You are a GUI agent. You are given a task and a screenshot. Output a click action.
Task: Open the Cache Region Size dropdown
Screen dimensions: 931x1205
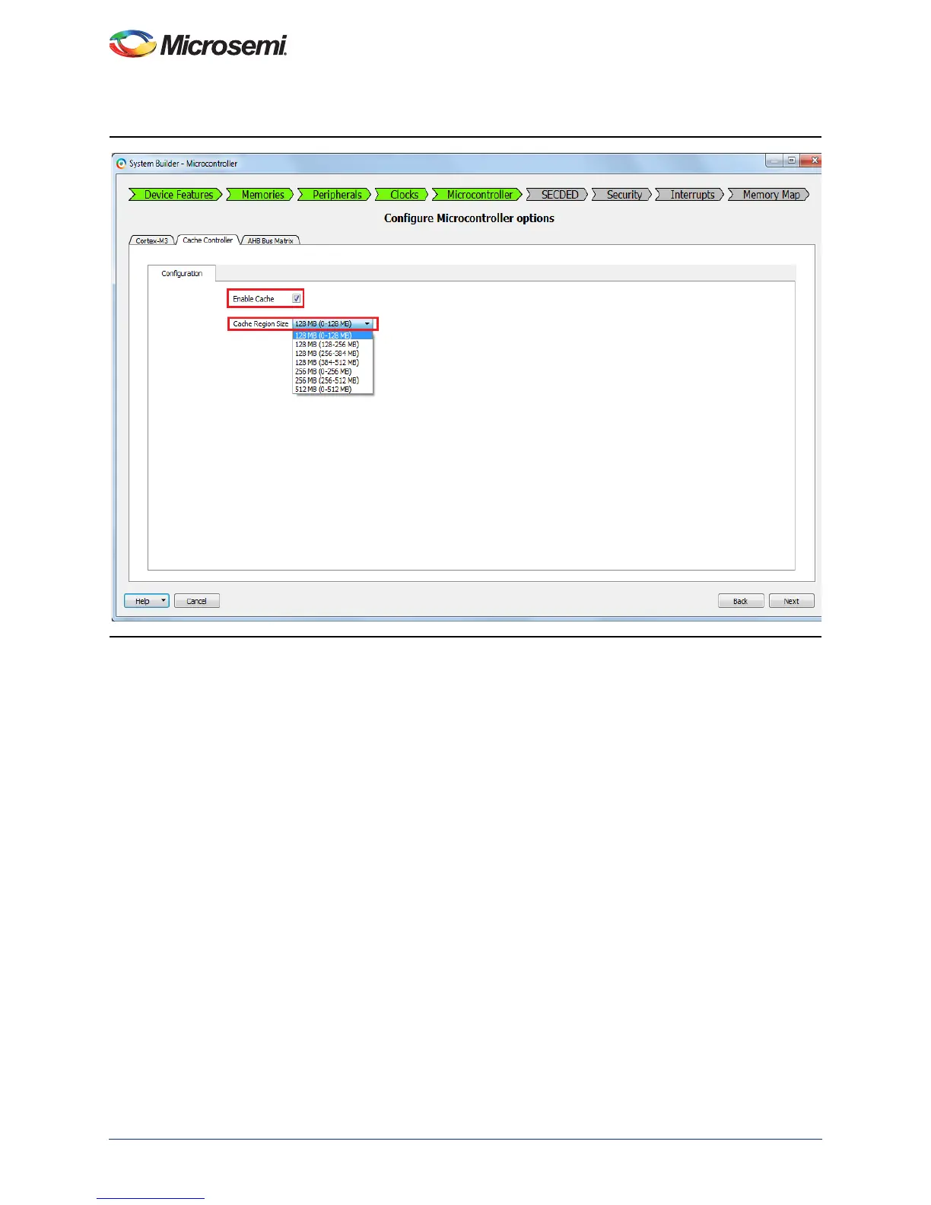[333, 324]
